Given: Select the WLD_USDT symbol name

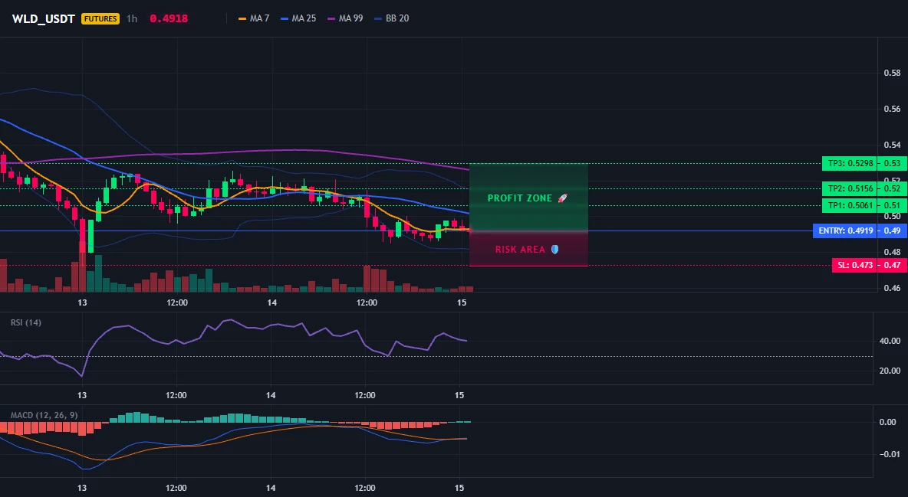Looking at the screenshot, I should click(x=44, y=18).
